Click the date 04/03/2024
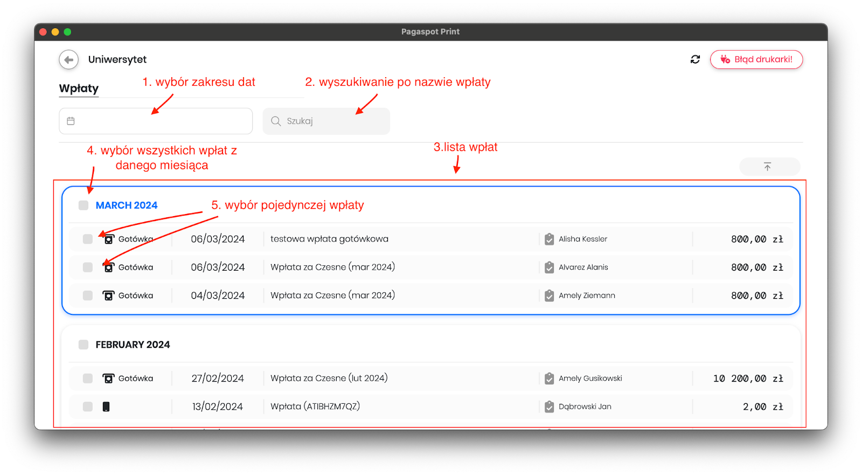 218,295
